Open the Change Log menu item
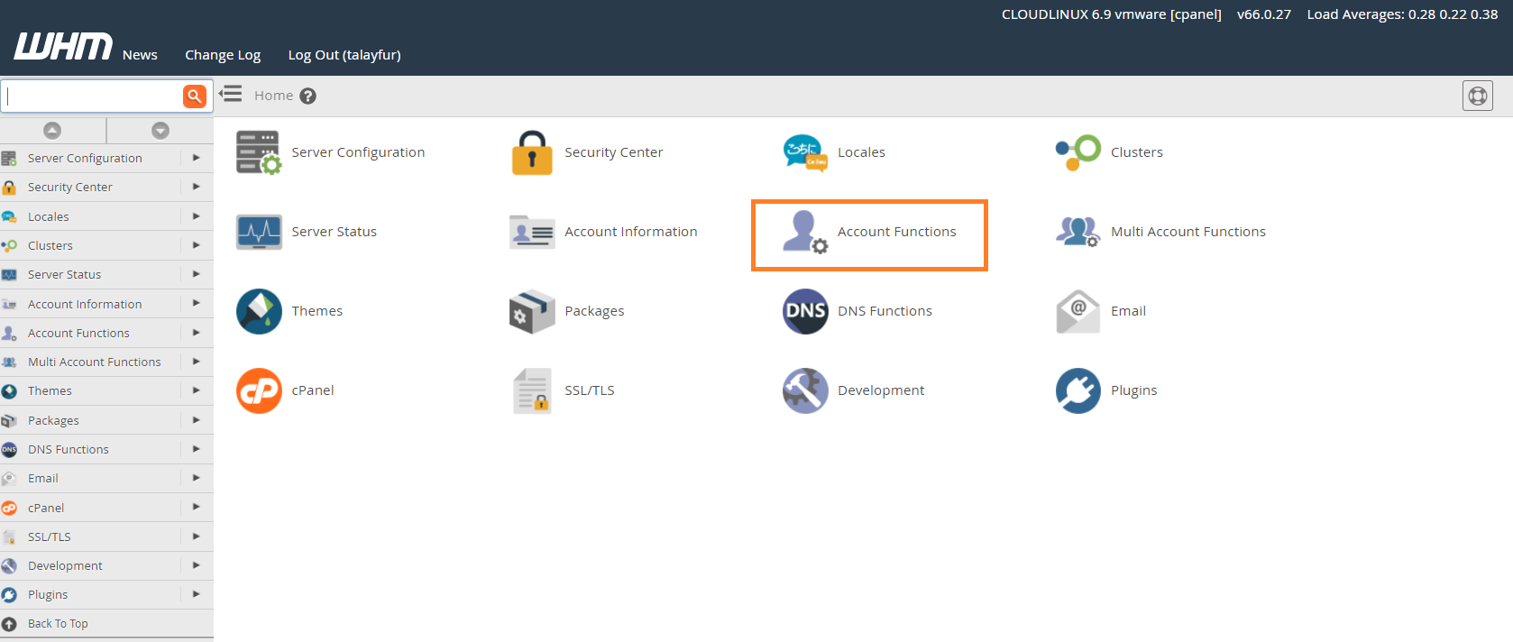 223,55
